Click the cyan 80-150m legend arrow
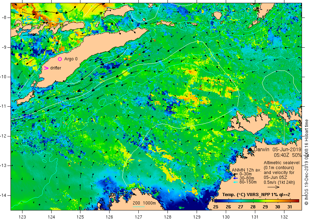 [x=236, y=182]
